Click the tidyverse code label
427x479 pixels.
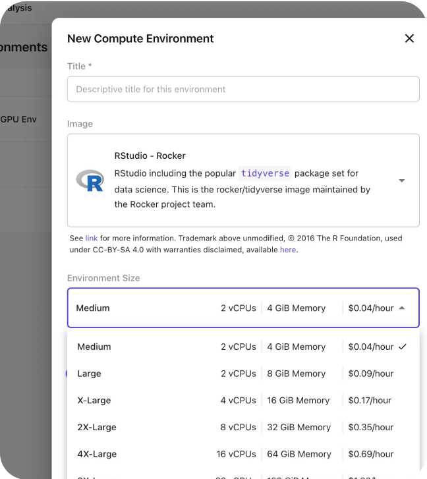[265, 173]
